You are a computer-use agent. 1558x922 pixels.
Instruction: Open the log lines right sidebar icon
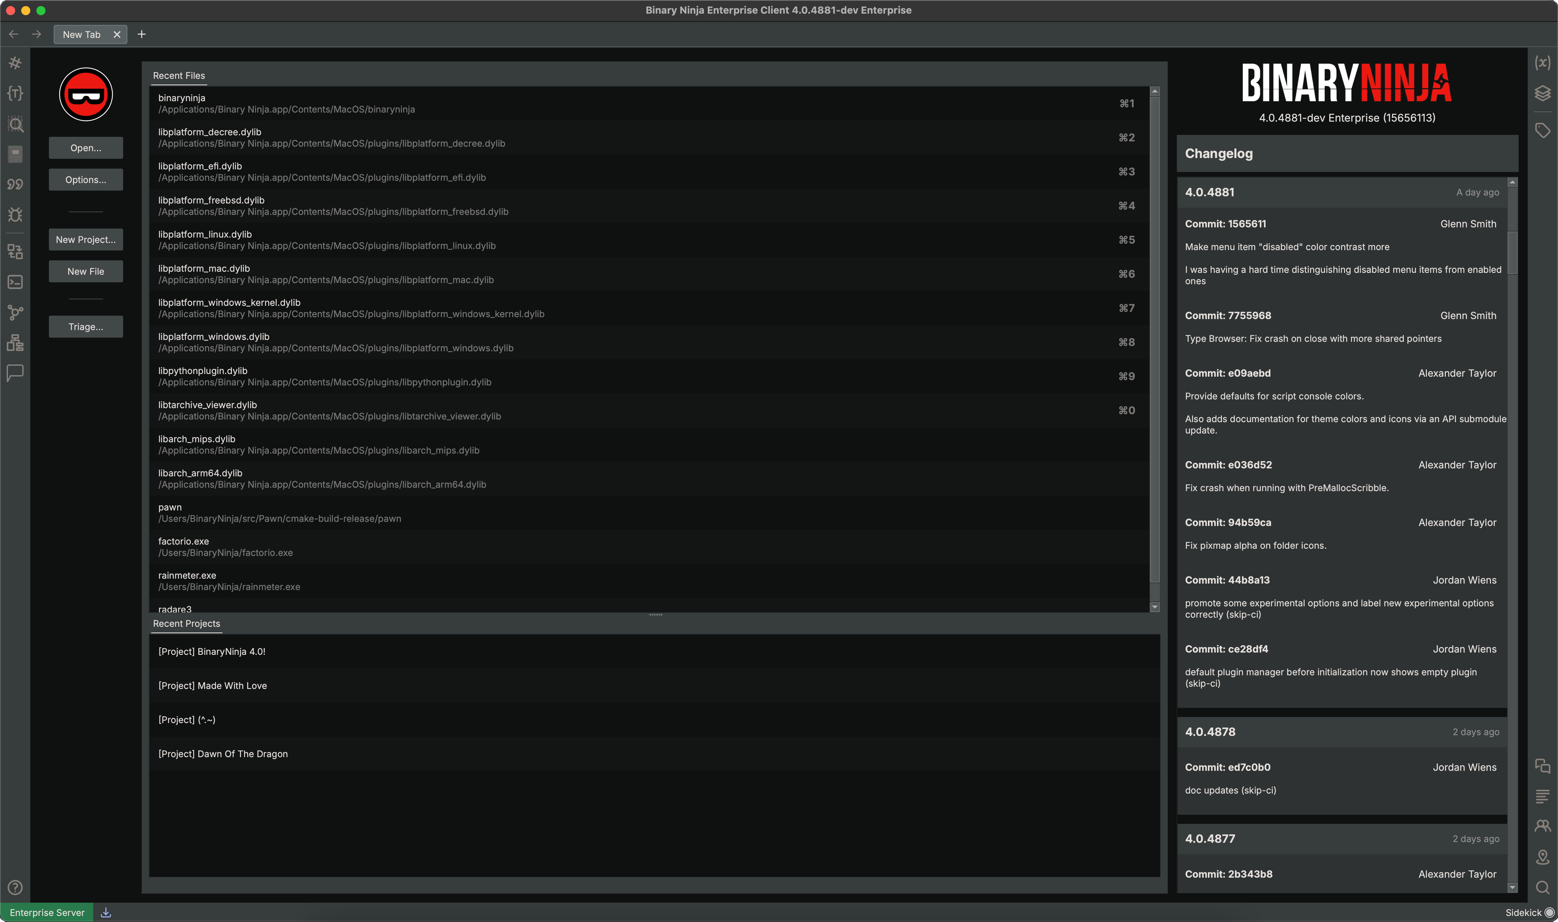[x=1542, y=796]
